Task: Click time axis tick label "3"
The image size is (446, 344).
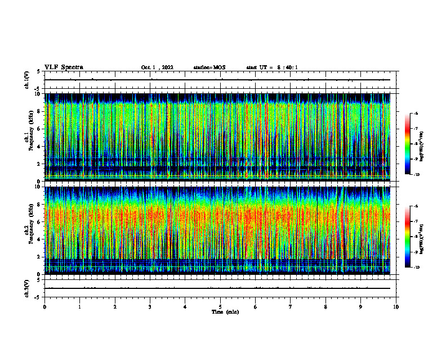Action: 150,307
